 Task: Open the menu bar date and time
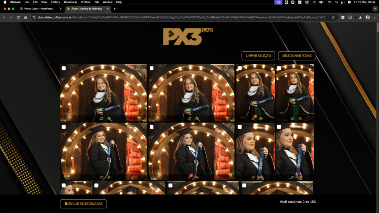coord(364,2)
